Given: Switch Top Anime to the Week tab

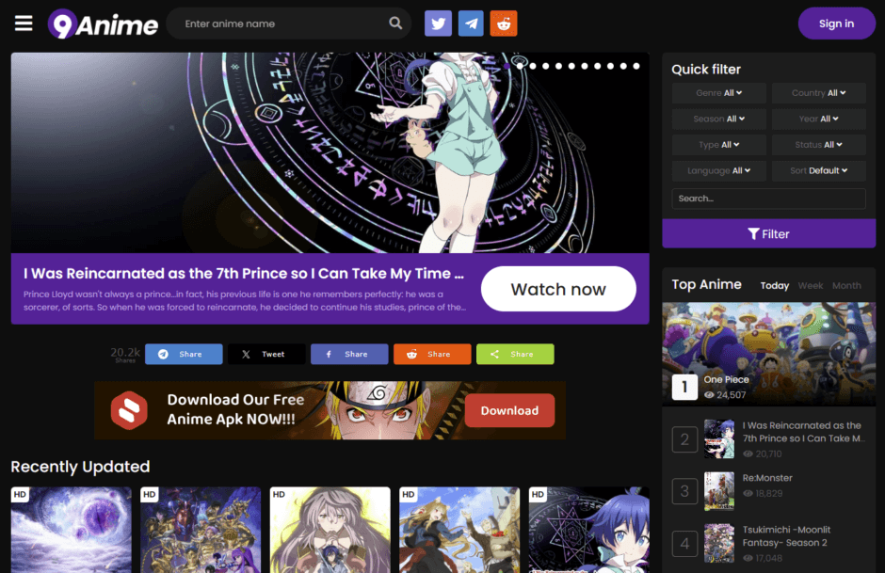Looking at the screenshot, I should pos(810,285).
